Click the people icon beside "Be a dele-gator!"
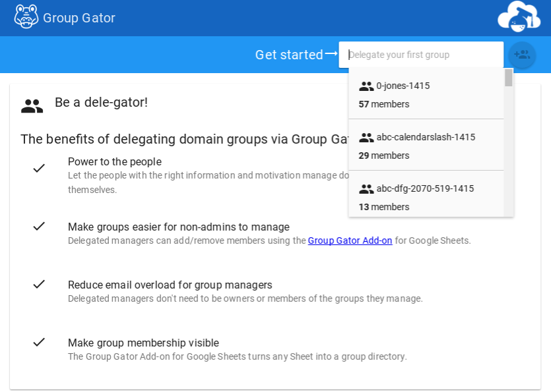Screen dimensions: 551x392 (32, 105)
